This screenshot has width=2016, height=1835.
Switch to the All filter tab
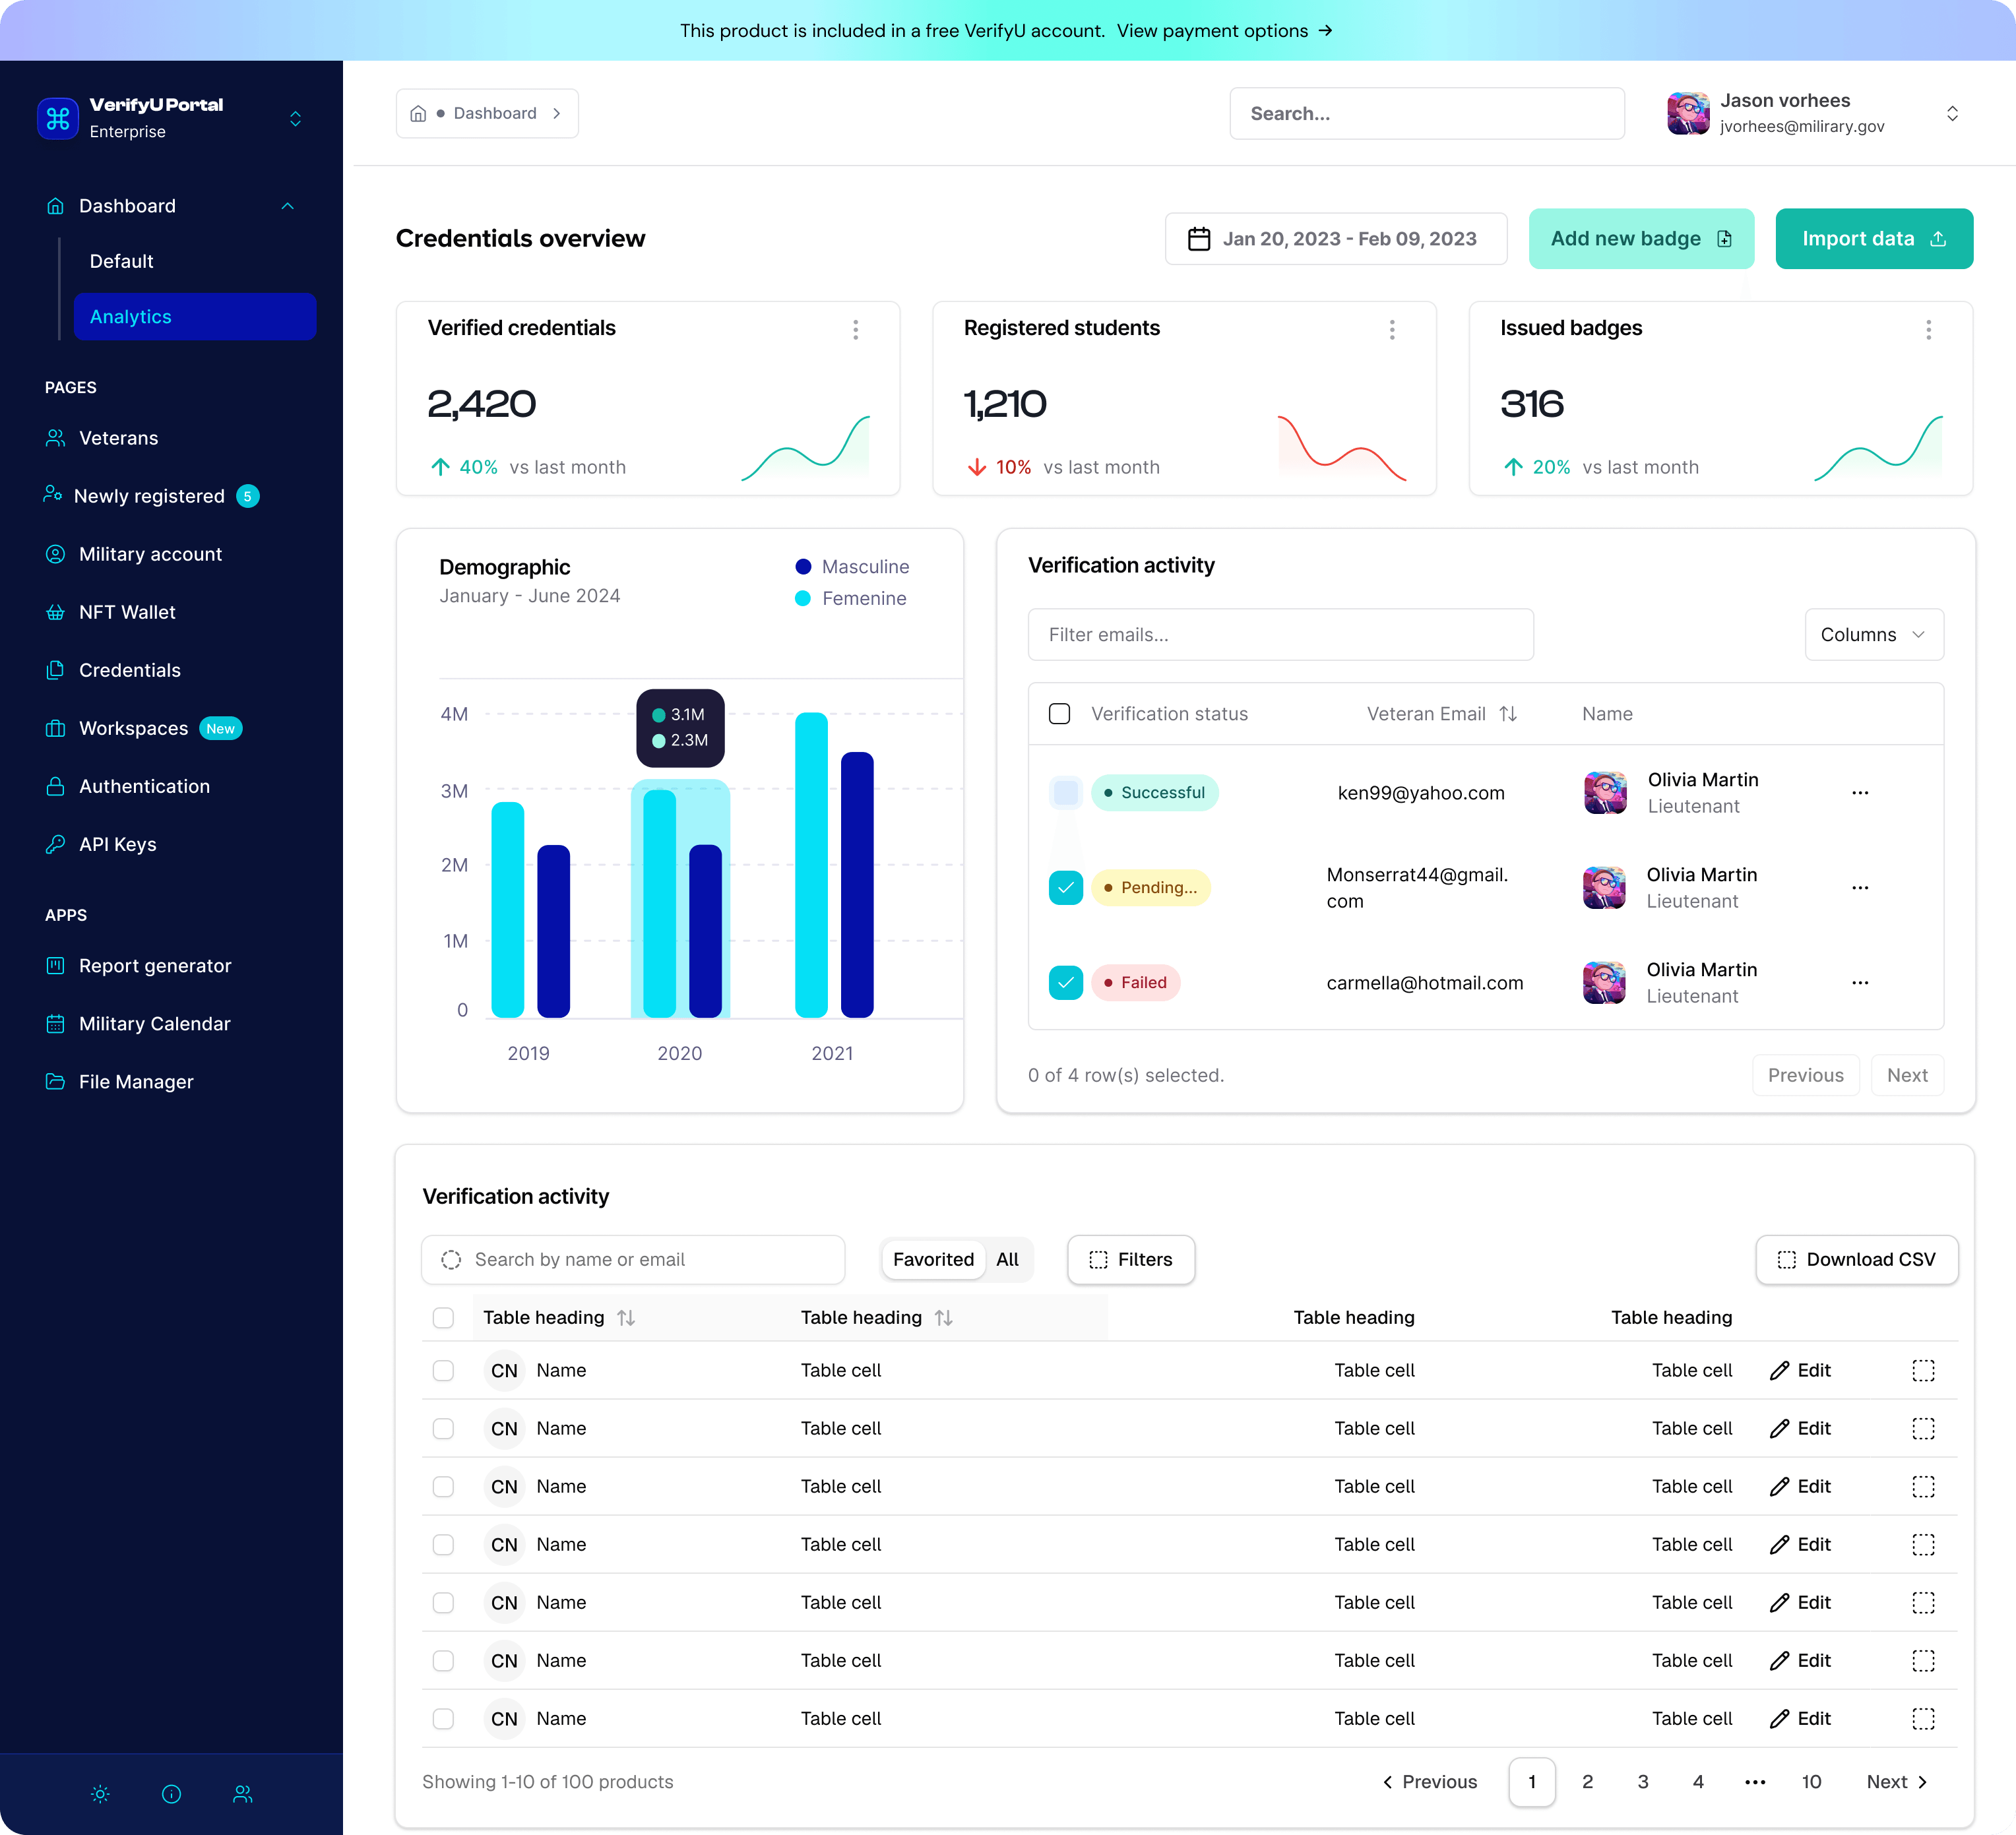[x=1007, y=1259]
